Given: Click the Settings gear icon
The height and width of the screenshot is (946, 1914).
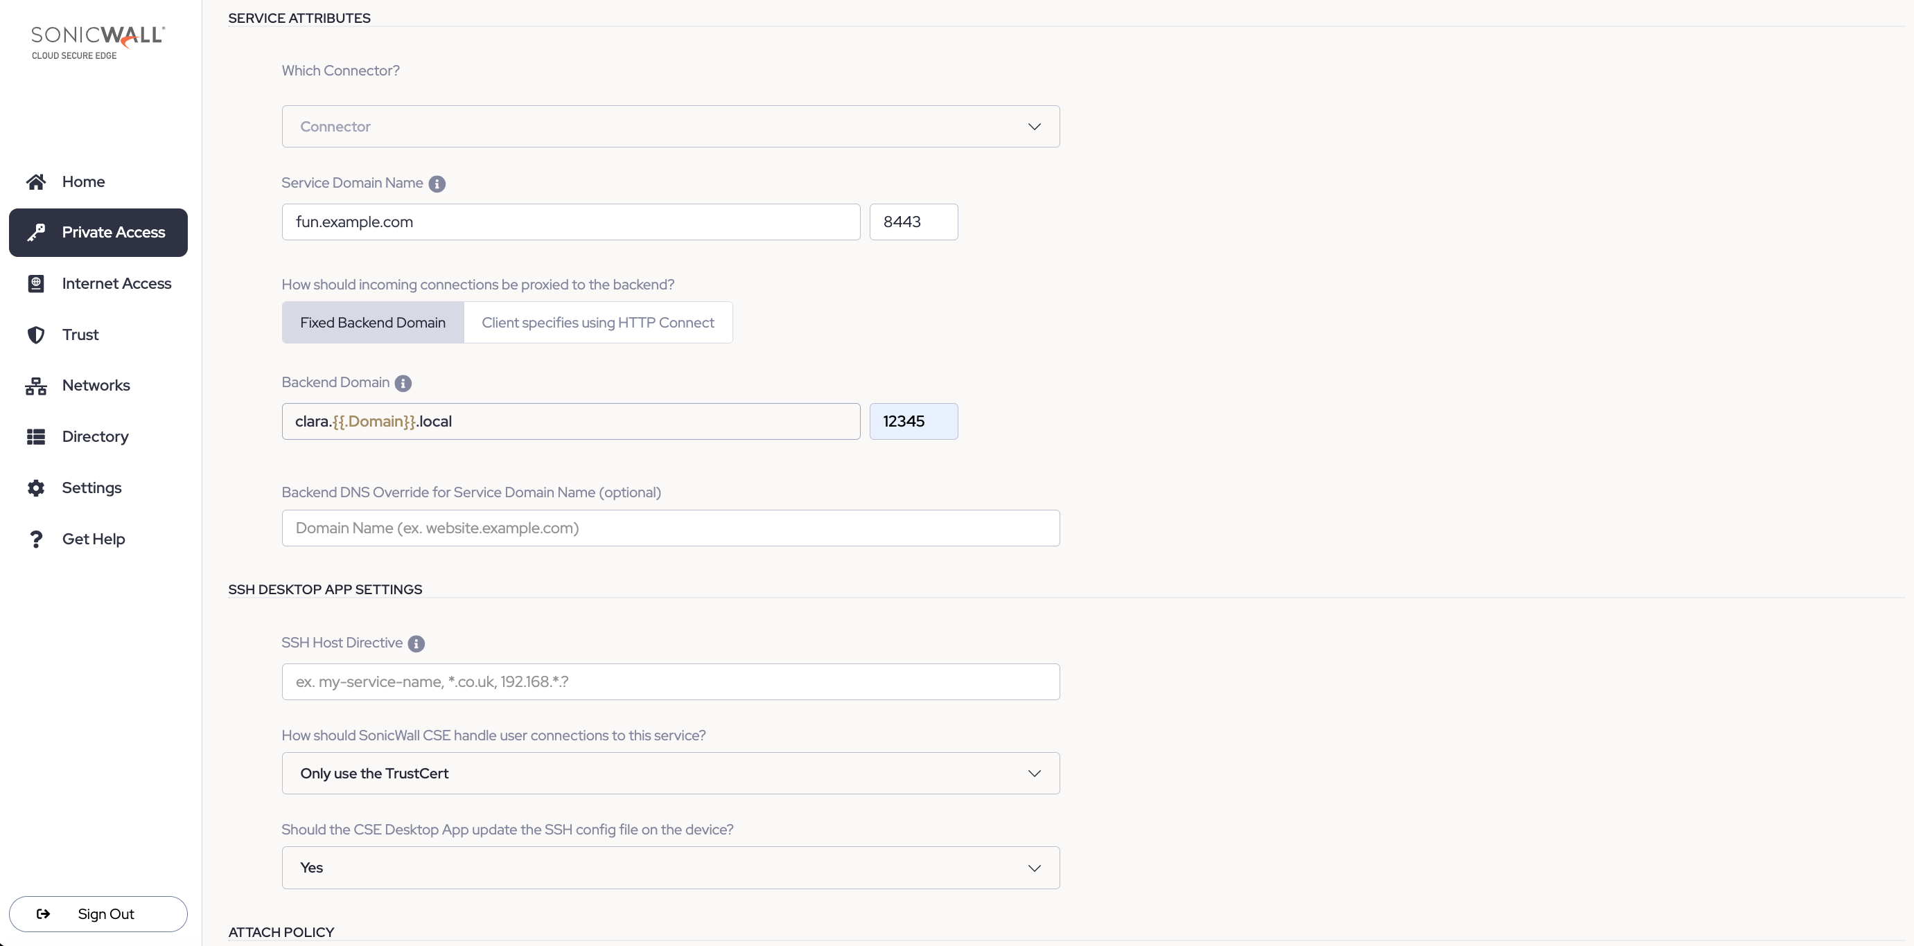Looking at the screenshot, I should coord(35,488).
